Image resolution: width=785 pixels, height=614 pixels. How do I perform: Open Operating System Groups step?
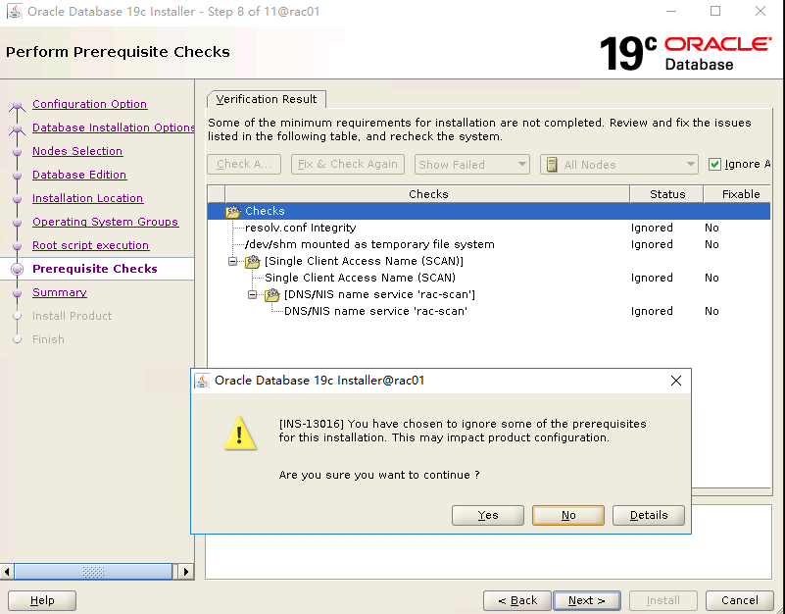coord(105,222)
